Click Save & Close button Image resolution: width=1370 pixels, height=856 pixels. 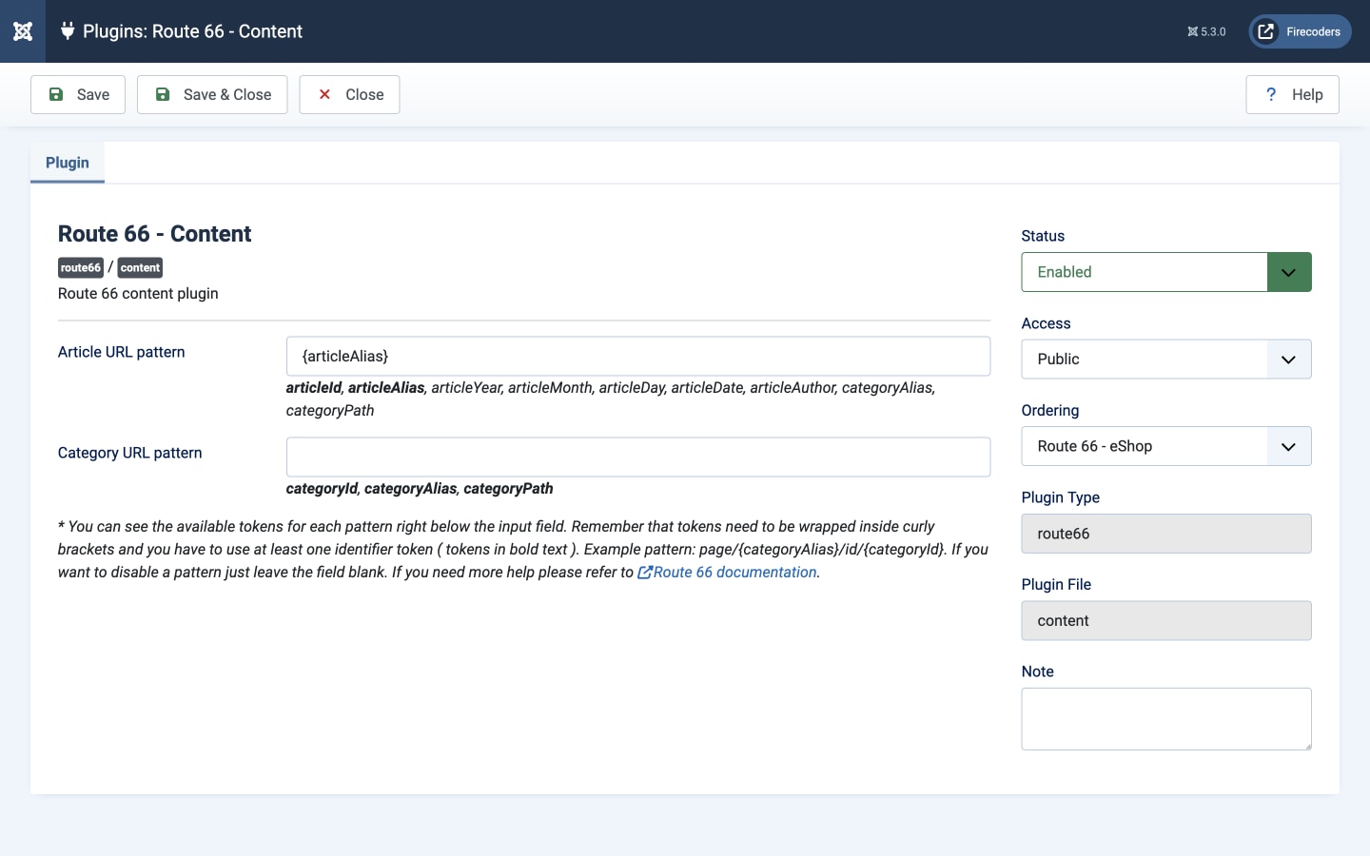point(212,94)
